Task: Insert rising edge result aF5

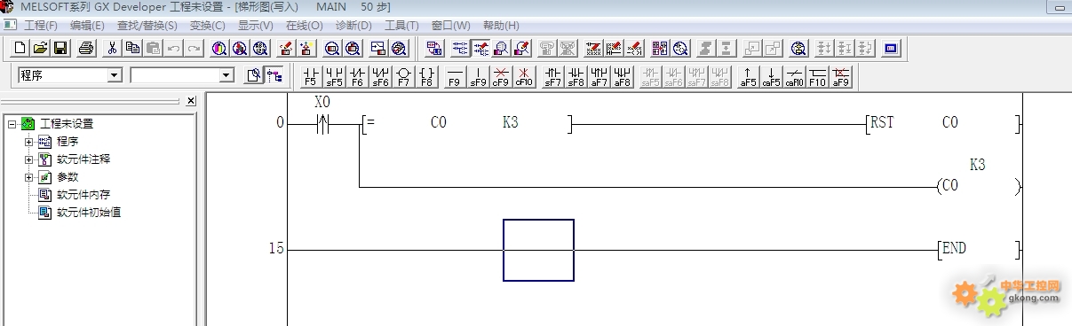Action: pos(748,76)
